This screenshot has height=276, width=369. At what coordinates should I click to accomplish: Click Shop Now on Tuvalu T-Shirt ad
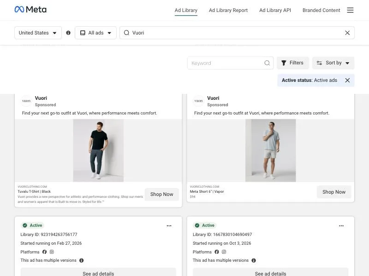click(162, 194)
